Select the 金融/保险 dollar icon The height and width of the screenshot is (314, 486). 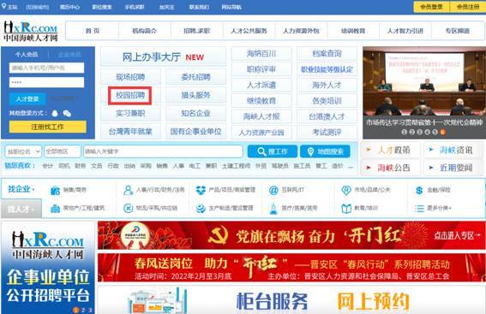click(x=419, y=190)
